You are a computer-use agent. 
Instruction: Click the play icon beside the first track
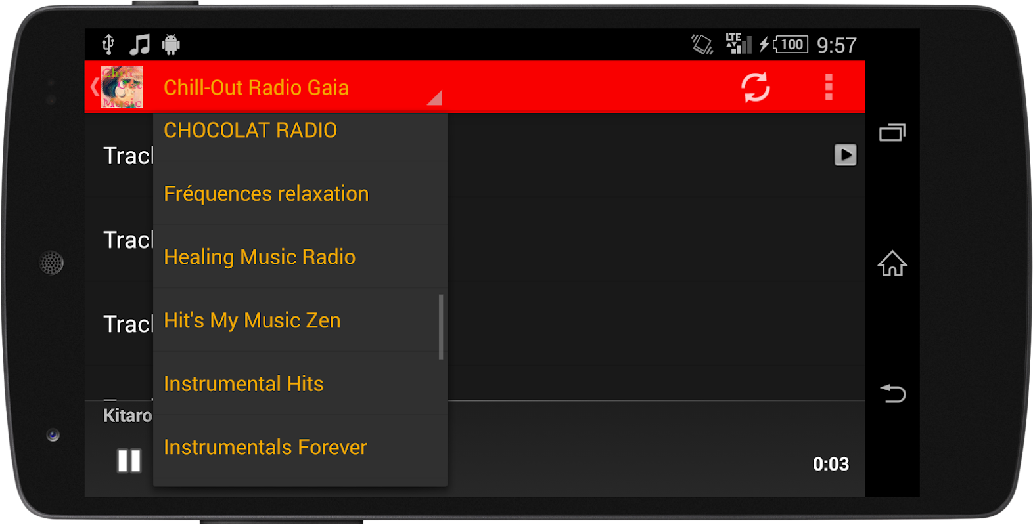(845, 155)
